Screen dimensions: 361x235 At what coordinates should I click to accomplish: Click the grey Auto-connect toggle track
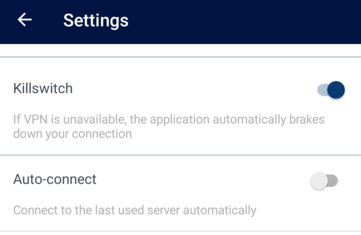click(x=333, y=181)
